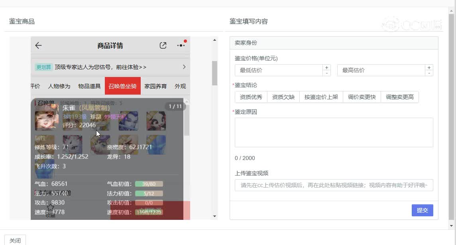Click the 0 / 2000 character counter

(x=245, y=158)
